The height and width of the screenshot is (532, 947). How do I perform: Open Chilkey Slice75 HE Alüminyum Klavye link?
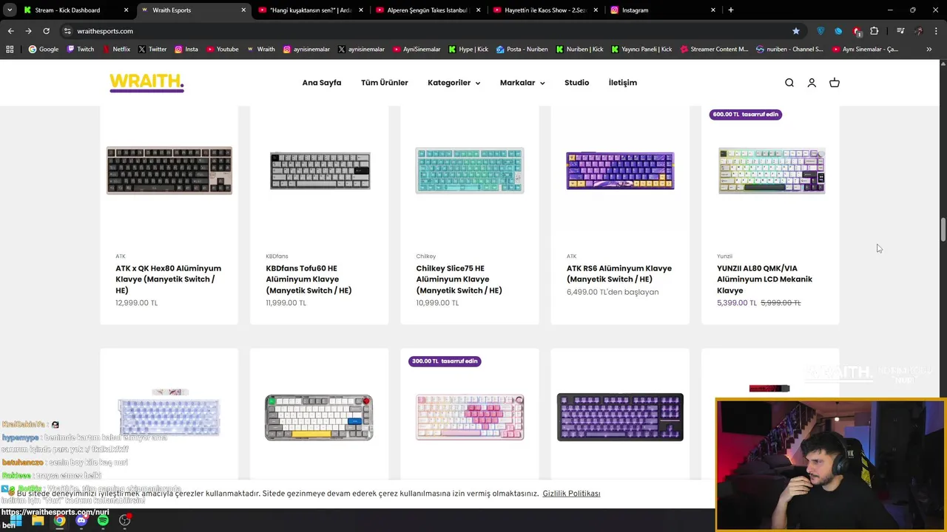pos(459,279)
